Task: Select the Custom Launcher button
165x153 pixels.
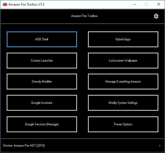Action: click(x=42, y=61)
